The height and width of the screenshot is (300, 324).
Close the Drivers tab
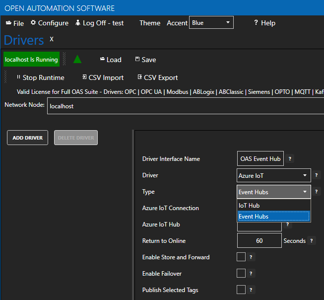coord(52,39)
